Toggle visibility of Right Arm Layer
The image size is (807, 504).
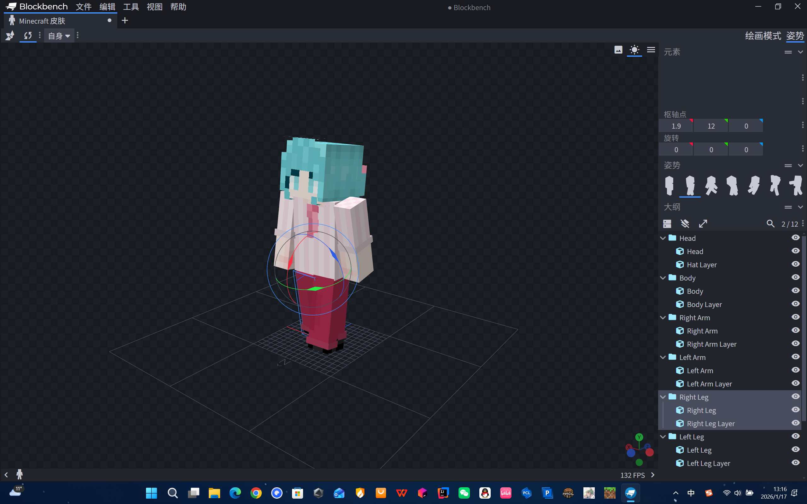(x=795, y=344)
